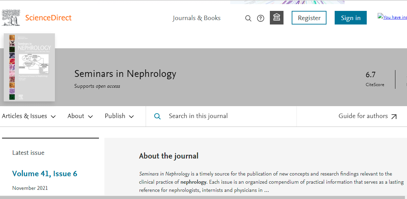Click the Register button
This screenshot has width=407, height=199.
309,18
